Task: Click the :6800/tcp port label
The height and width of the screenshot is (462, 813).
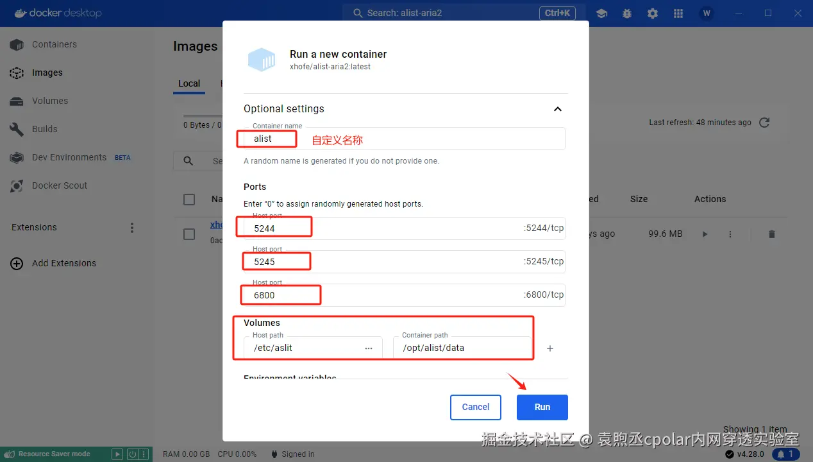Action: (544, 295)
